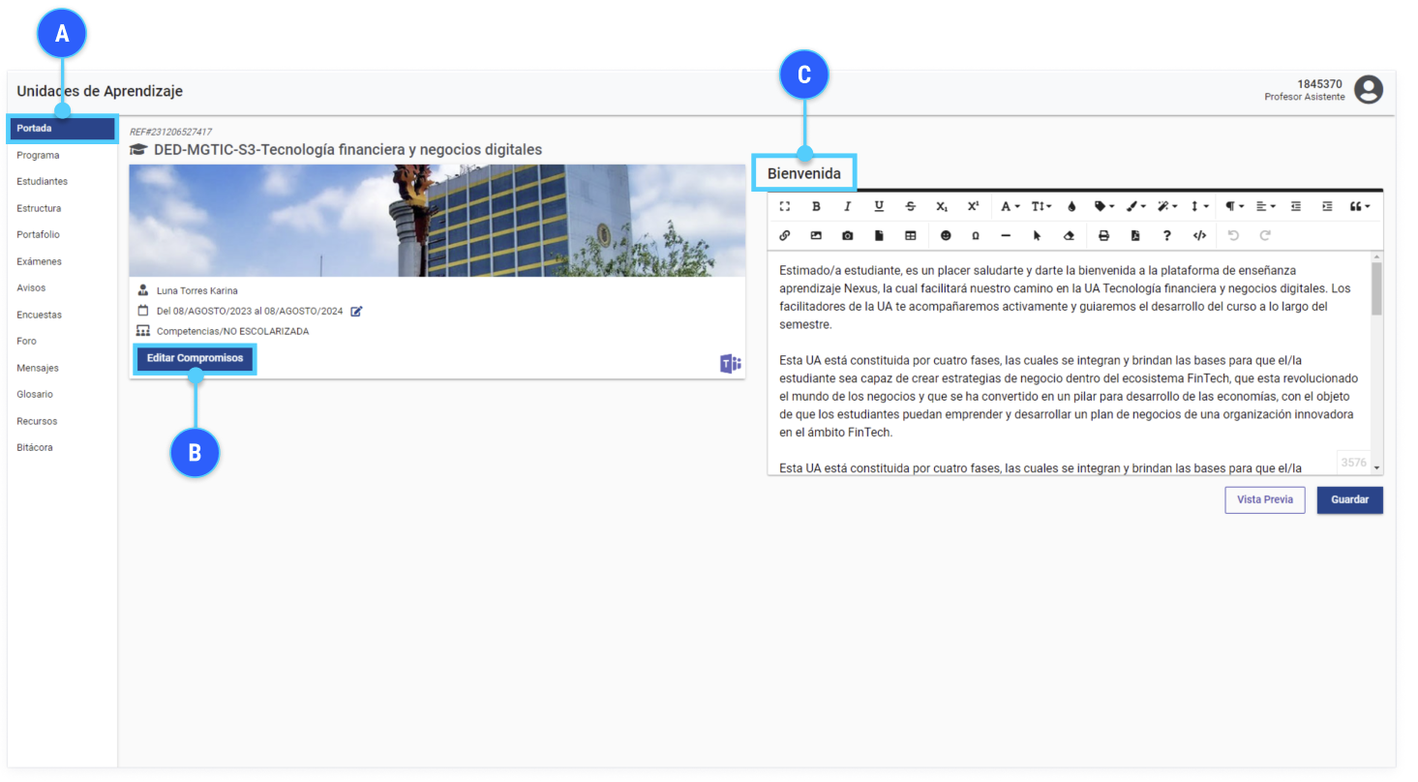Switch to code view in the editor
The image size is (1418, 782).
tap(1199, 235)
